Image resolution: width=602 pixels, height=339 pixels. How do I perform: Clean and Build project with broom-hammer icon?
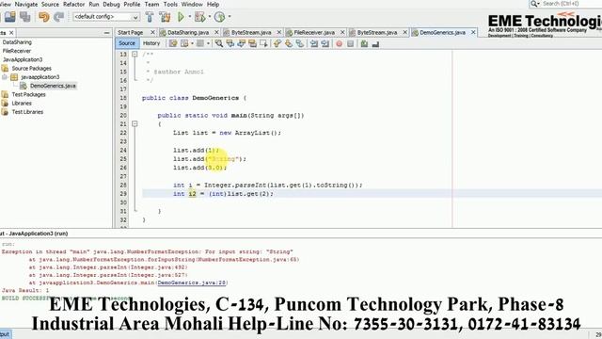[166, 17]
